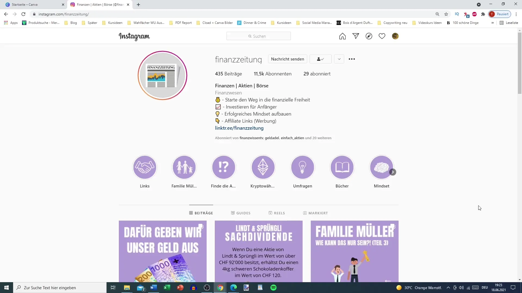This screenshot has height=293, width=522.
Task: Open geldadel follower link
Action: click(x=272, y=138)
